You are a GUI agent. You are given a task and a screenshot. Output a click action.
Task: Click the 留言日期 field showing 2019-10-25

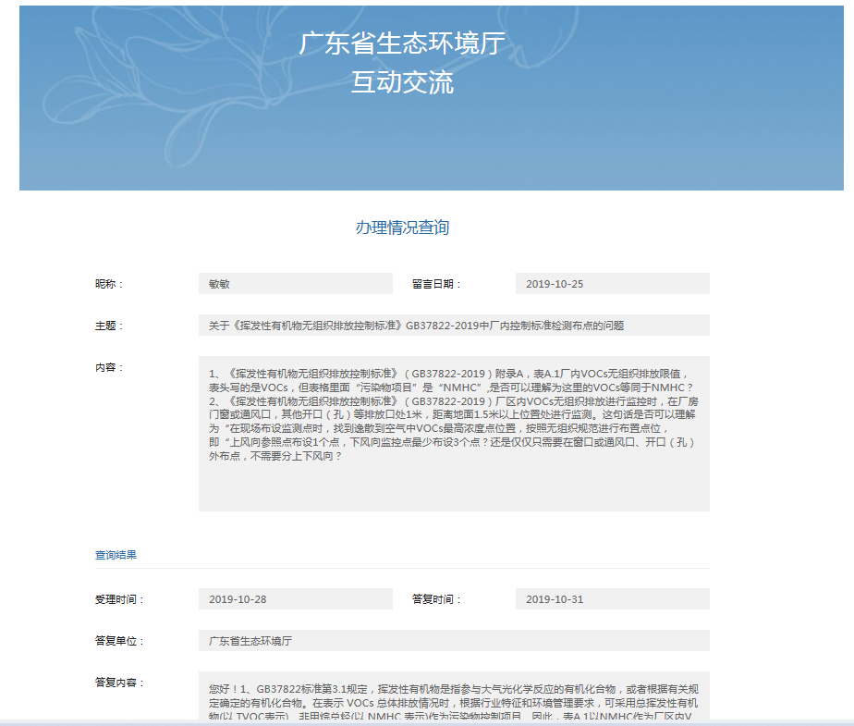[615, 283]
